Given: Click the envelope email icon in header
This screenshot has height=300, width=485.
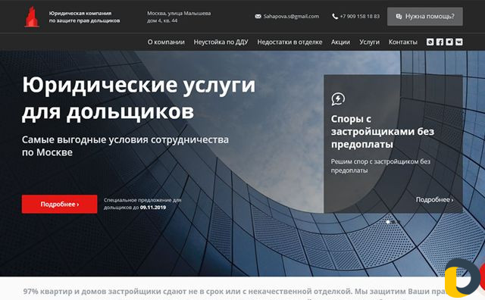Looking at the screenshot, I should [x=258, y=17].
